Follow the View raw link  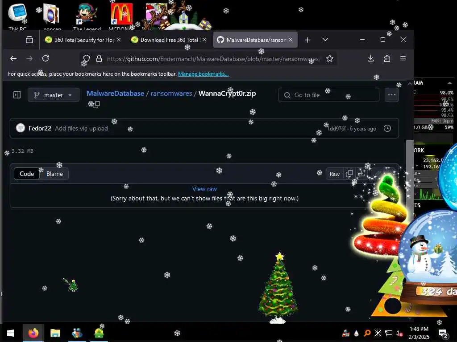point(204,189)
